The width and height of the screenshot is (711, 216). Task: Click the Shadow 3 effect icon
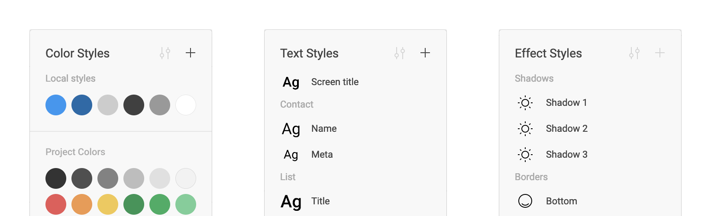click(x=525, y=155)
